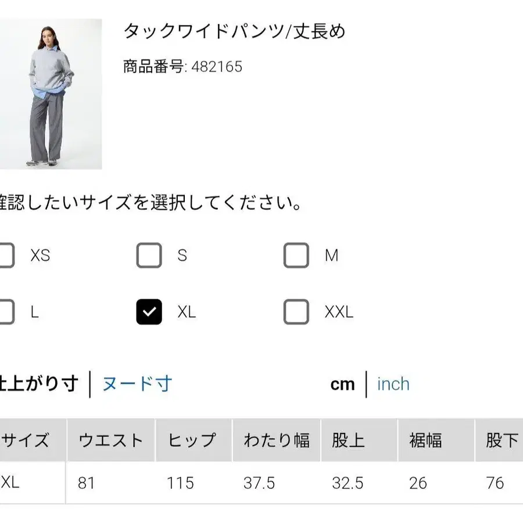Switch to the ヌード寸 tab

click(135, 384)
